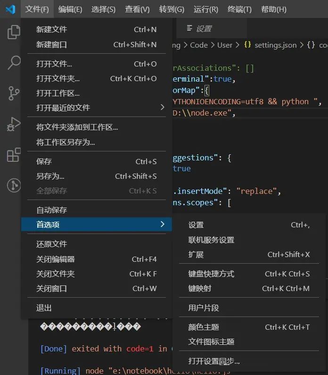Open the Search view icon
The width and height of the screenshot is (328, 375).
[14, 62]
